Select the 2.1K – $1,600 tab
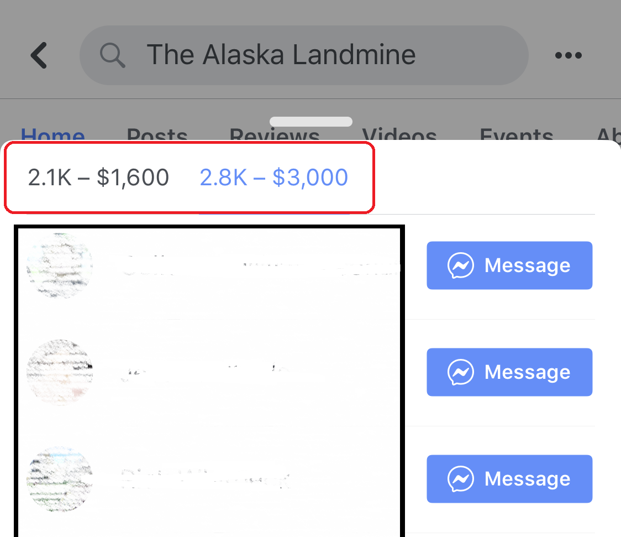 98,177
